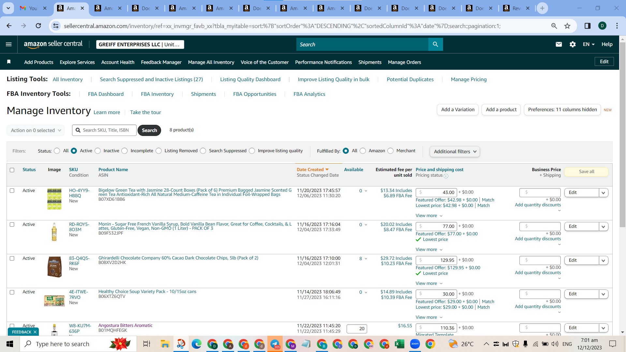Open Account Health menu item
Image resolution: width=626 pixels, height=352 pixels.
(118, 62)
